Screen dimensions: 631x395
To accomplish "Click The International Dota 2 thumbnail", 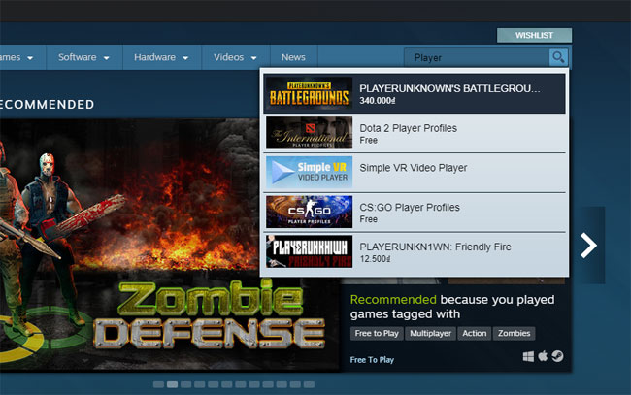I will 309,133.
